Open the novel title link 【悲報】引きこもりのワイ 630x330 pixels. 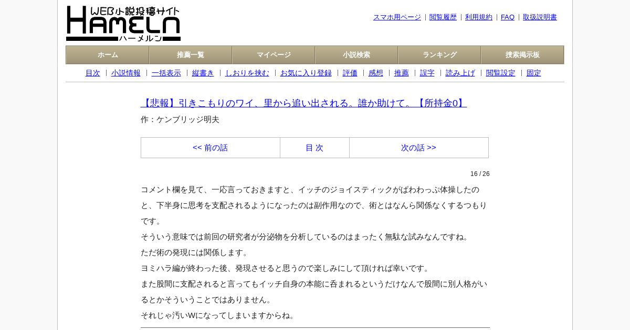tap(303, 103)
